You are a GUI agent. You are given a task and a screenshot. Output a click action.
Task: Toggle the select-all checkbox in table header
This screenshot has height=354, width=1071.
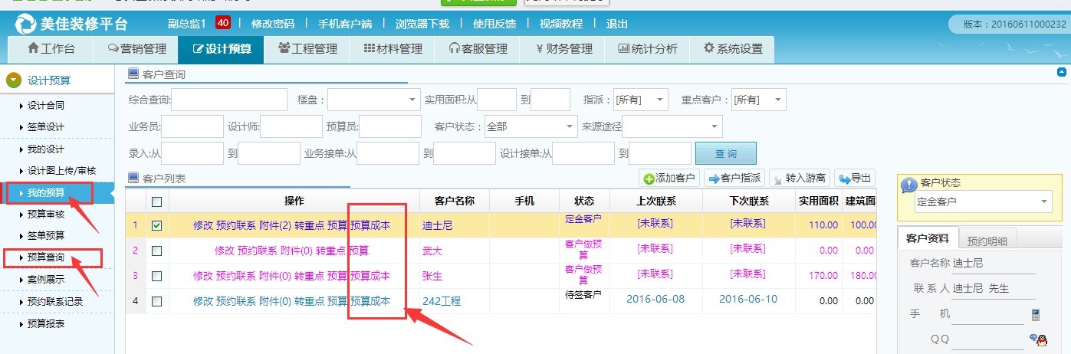pyautogui.click(x=157, y=202)
